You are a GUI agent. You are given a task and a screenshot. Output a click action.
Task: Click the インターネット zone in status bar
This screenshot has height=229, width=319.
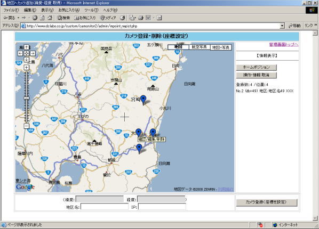coord(285,225)
